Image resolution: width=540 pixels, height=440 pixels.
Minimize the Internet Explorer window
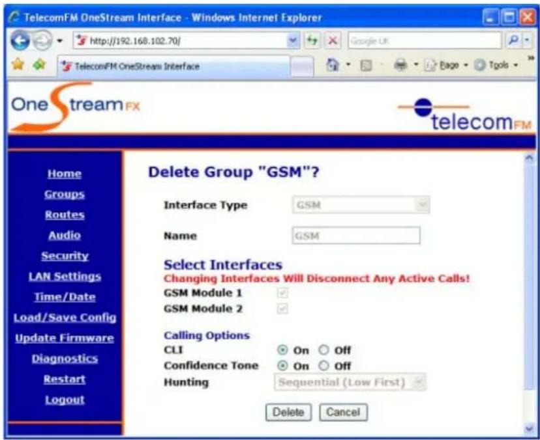(490, 17)
